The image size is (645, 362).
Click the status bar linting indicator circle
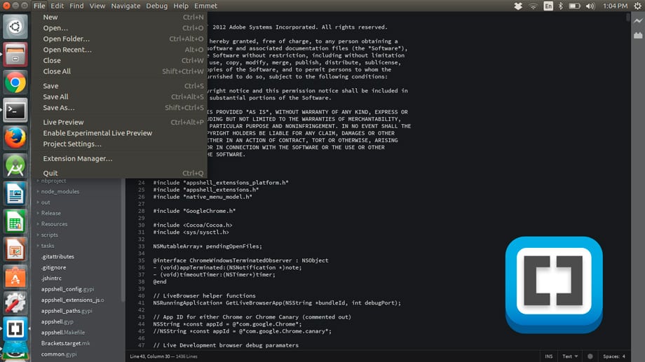click(590, 356)
